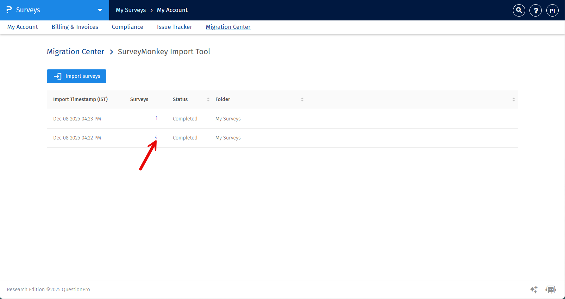Open the AI sparkle assistant icon
The width and height of the screenshot is (565, 299).
[x=534, y=289]
